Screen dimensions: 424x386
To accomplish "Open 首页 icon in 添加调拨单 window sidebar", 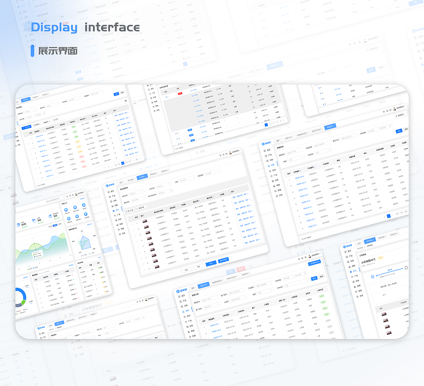I will 109,192.
